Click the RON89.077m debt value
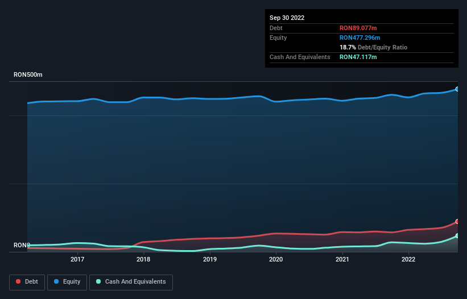Viewport: 467px width, 299px height. (358, 28)
